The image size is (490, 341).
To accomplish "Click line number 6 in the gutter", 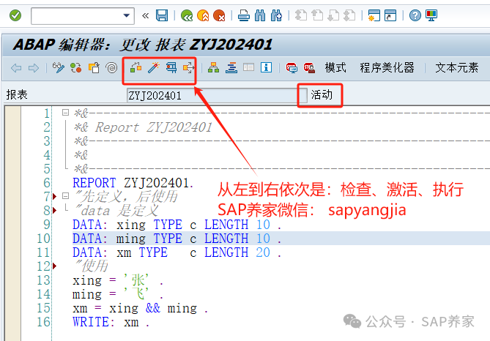I will (47, 183).
